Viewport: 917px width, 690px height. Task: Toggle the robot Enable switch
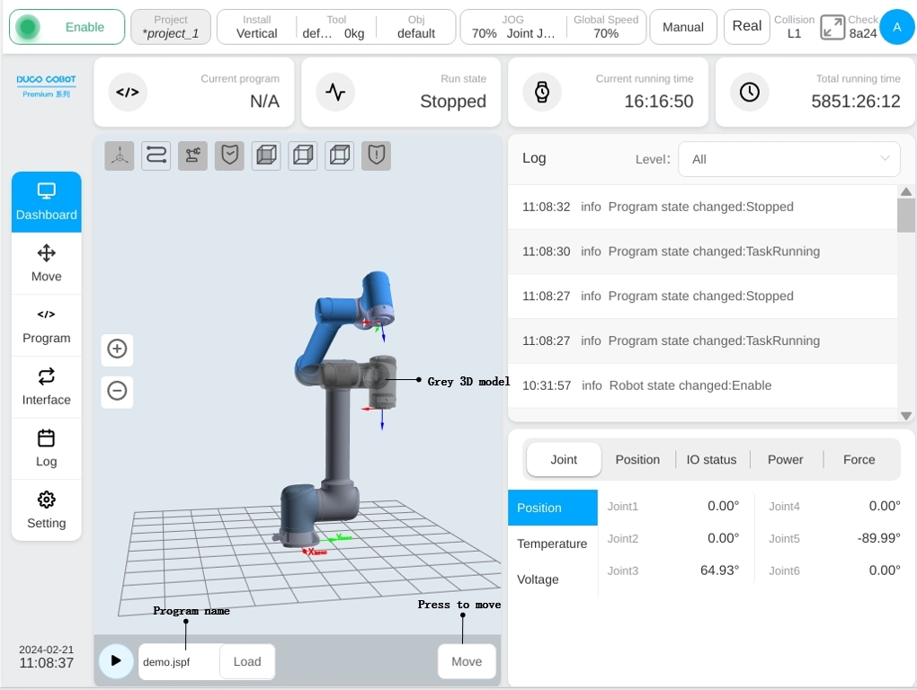pos(67,27)
